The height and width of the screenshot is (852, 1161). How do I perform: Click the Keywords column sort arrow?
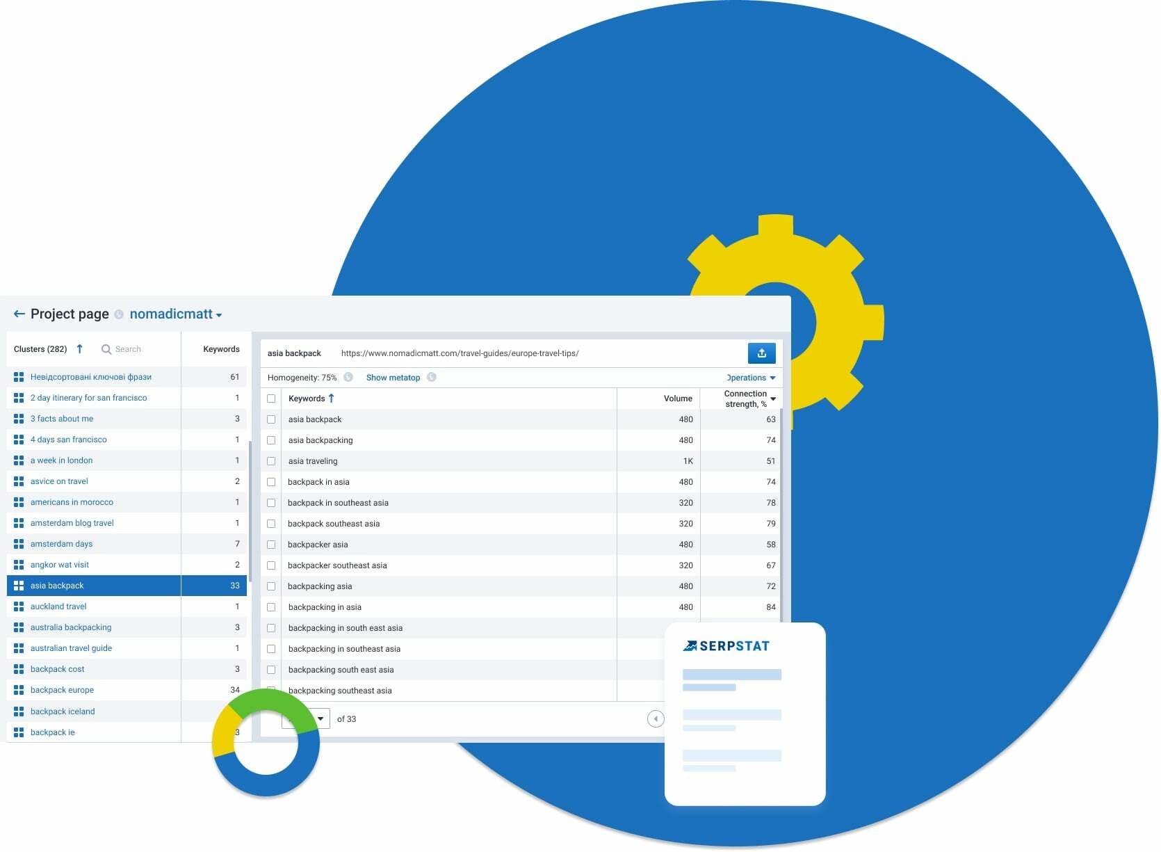(332, 399)
